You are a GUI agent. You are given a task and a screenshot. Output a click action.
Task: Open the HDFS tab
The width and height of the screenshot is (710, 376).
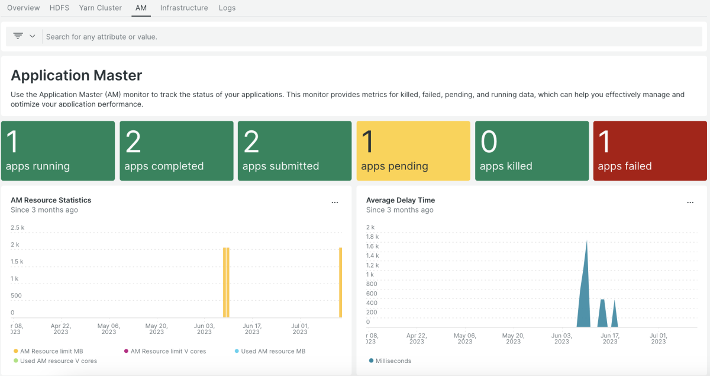[x=59, y=8]
